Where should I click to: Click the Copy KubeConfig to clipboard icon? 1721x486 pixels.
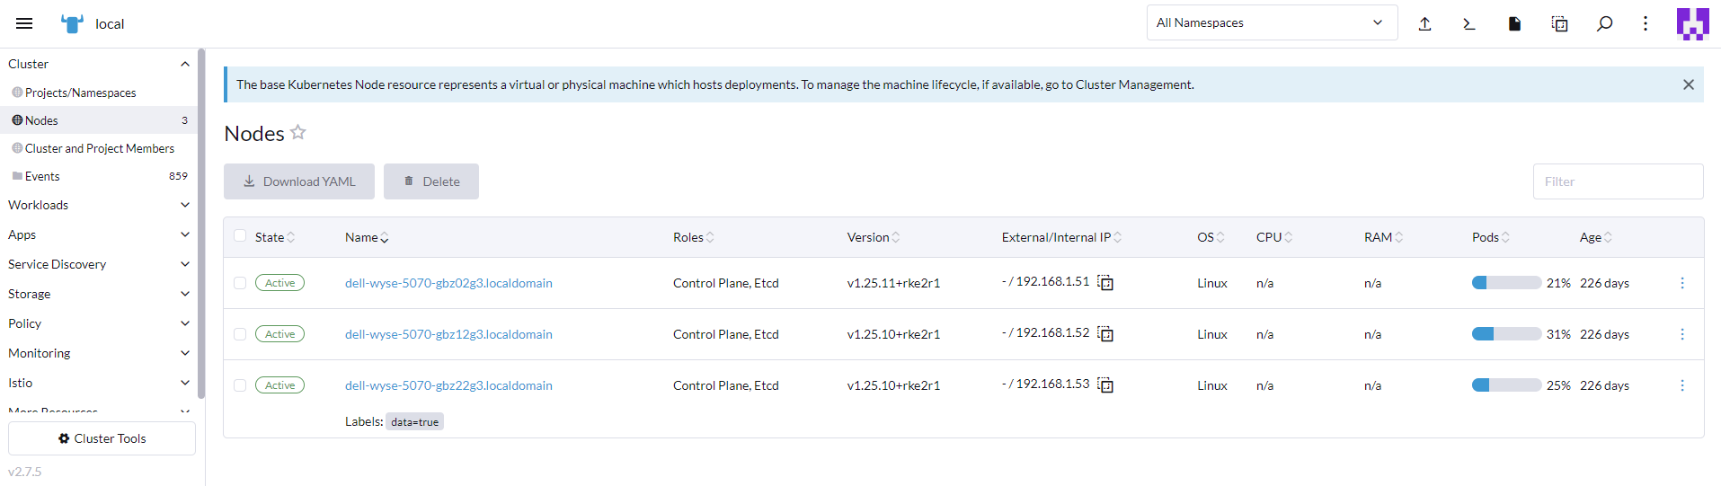click(1559, 23)
